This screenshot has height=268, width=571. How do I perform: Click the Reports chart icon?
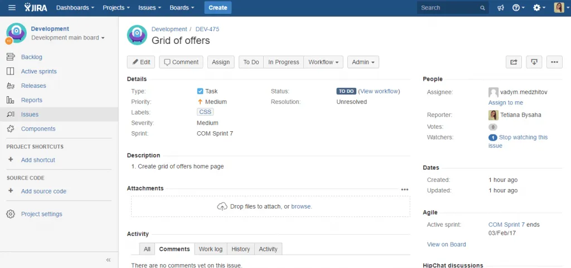11,100
